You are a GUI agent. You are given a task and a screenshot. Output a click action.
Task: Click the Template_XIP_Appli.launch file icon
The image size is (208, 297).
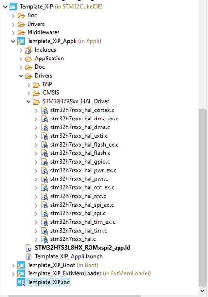point(29,257)
